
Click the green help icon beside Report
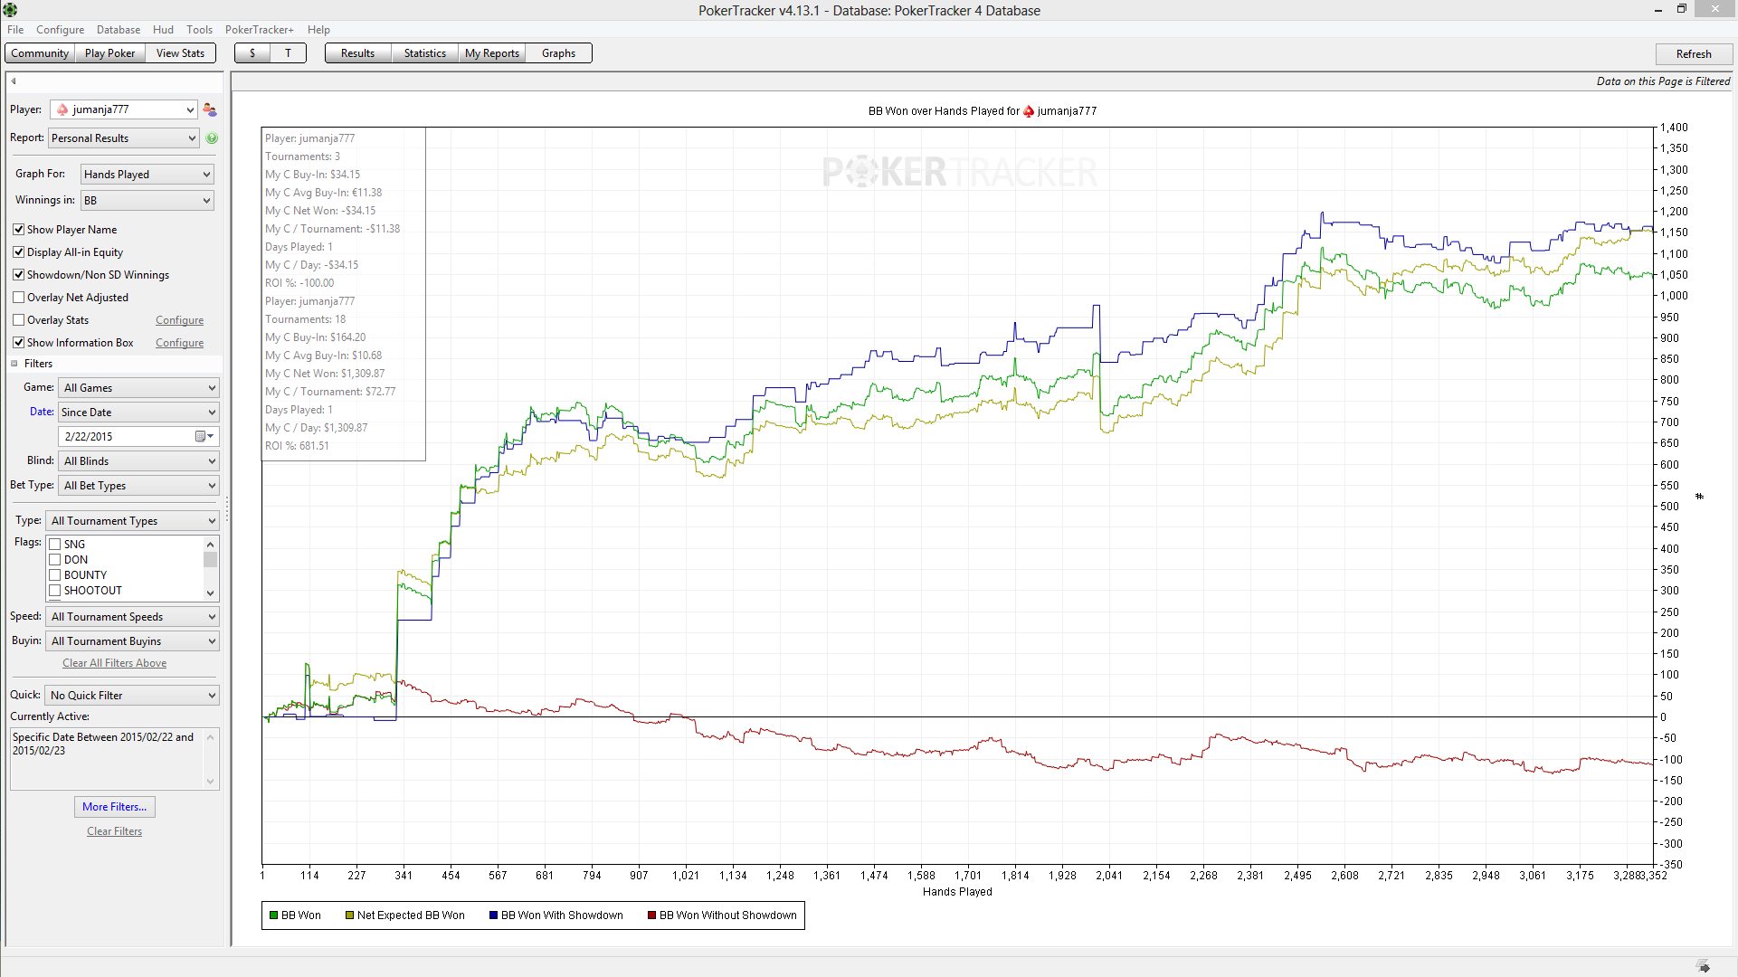(212, 138)
